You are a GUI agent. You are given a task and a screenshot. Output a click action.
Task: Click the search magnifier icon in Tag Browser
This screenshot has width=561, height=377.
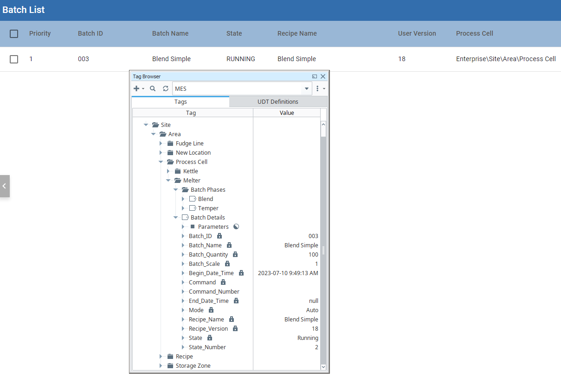click(x=153, y=88)
